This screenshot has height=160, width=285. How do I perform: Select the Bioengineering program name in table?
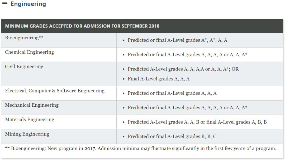tap(22, 38)
